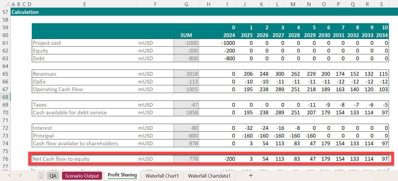Select row 76 header
398x181 pixels.
pos(5,159)
